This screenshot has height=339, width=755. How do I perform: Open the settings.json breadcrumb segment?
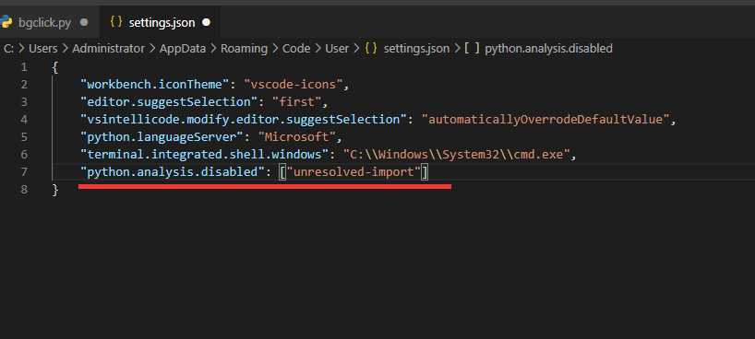point(416,49)
